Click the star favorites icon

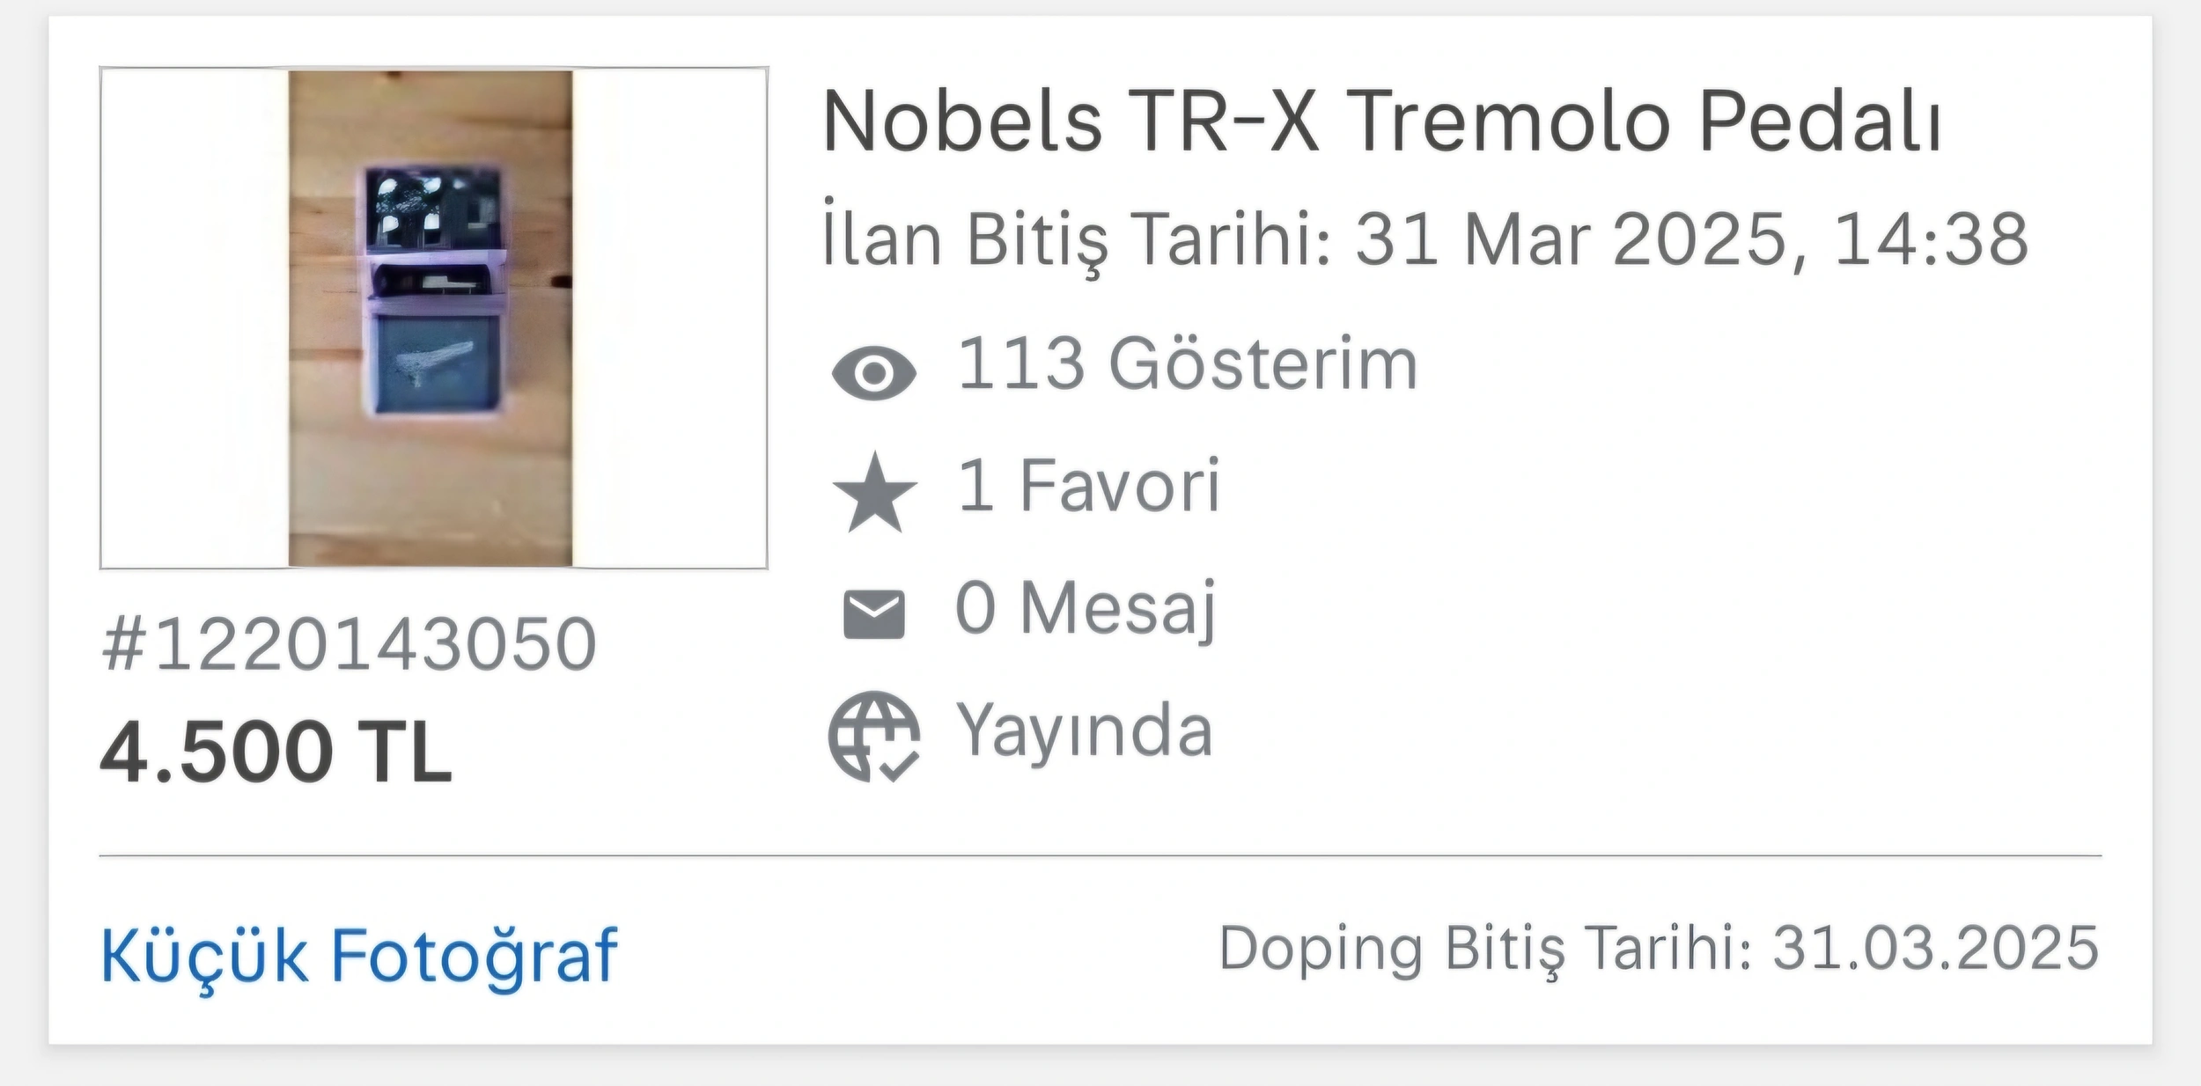point(874,493)
